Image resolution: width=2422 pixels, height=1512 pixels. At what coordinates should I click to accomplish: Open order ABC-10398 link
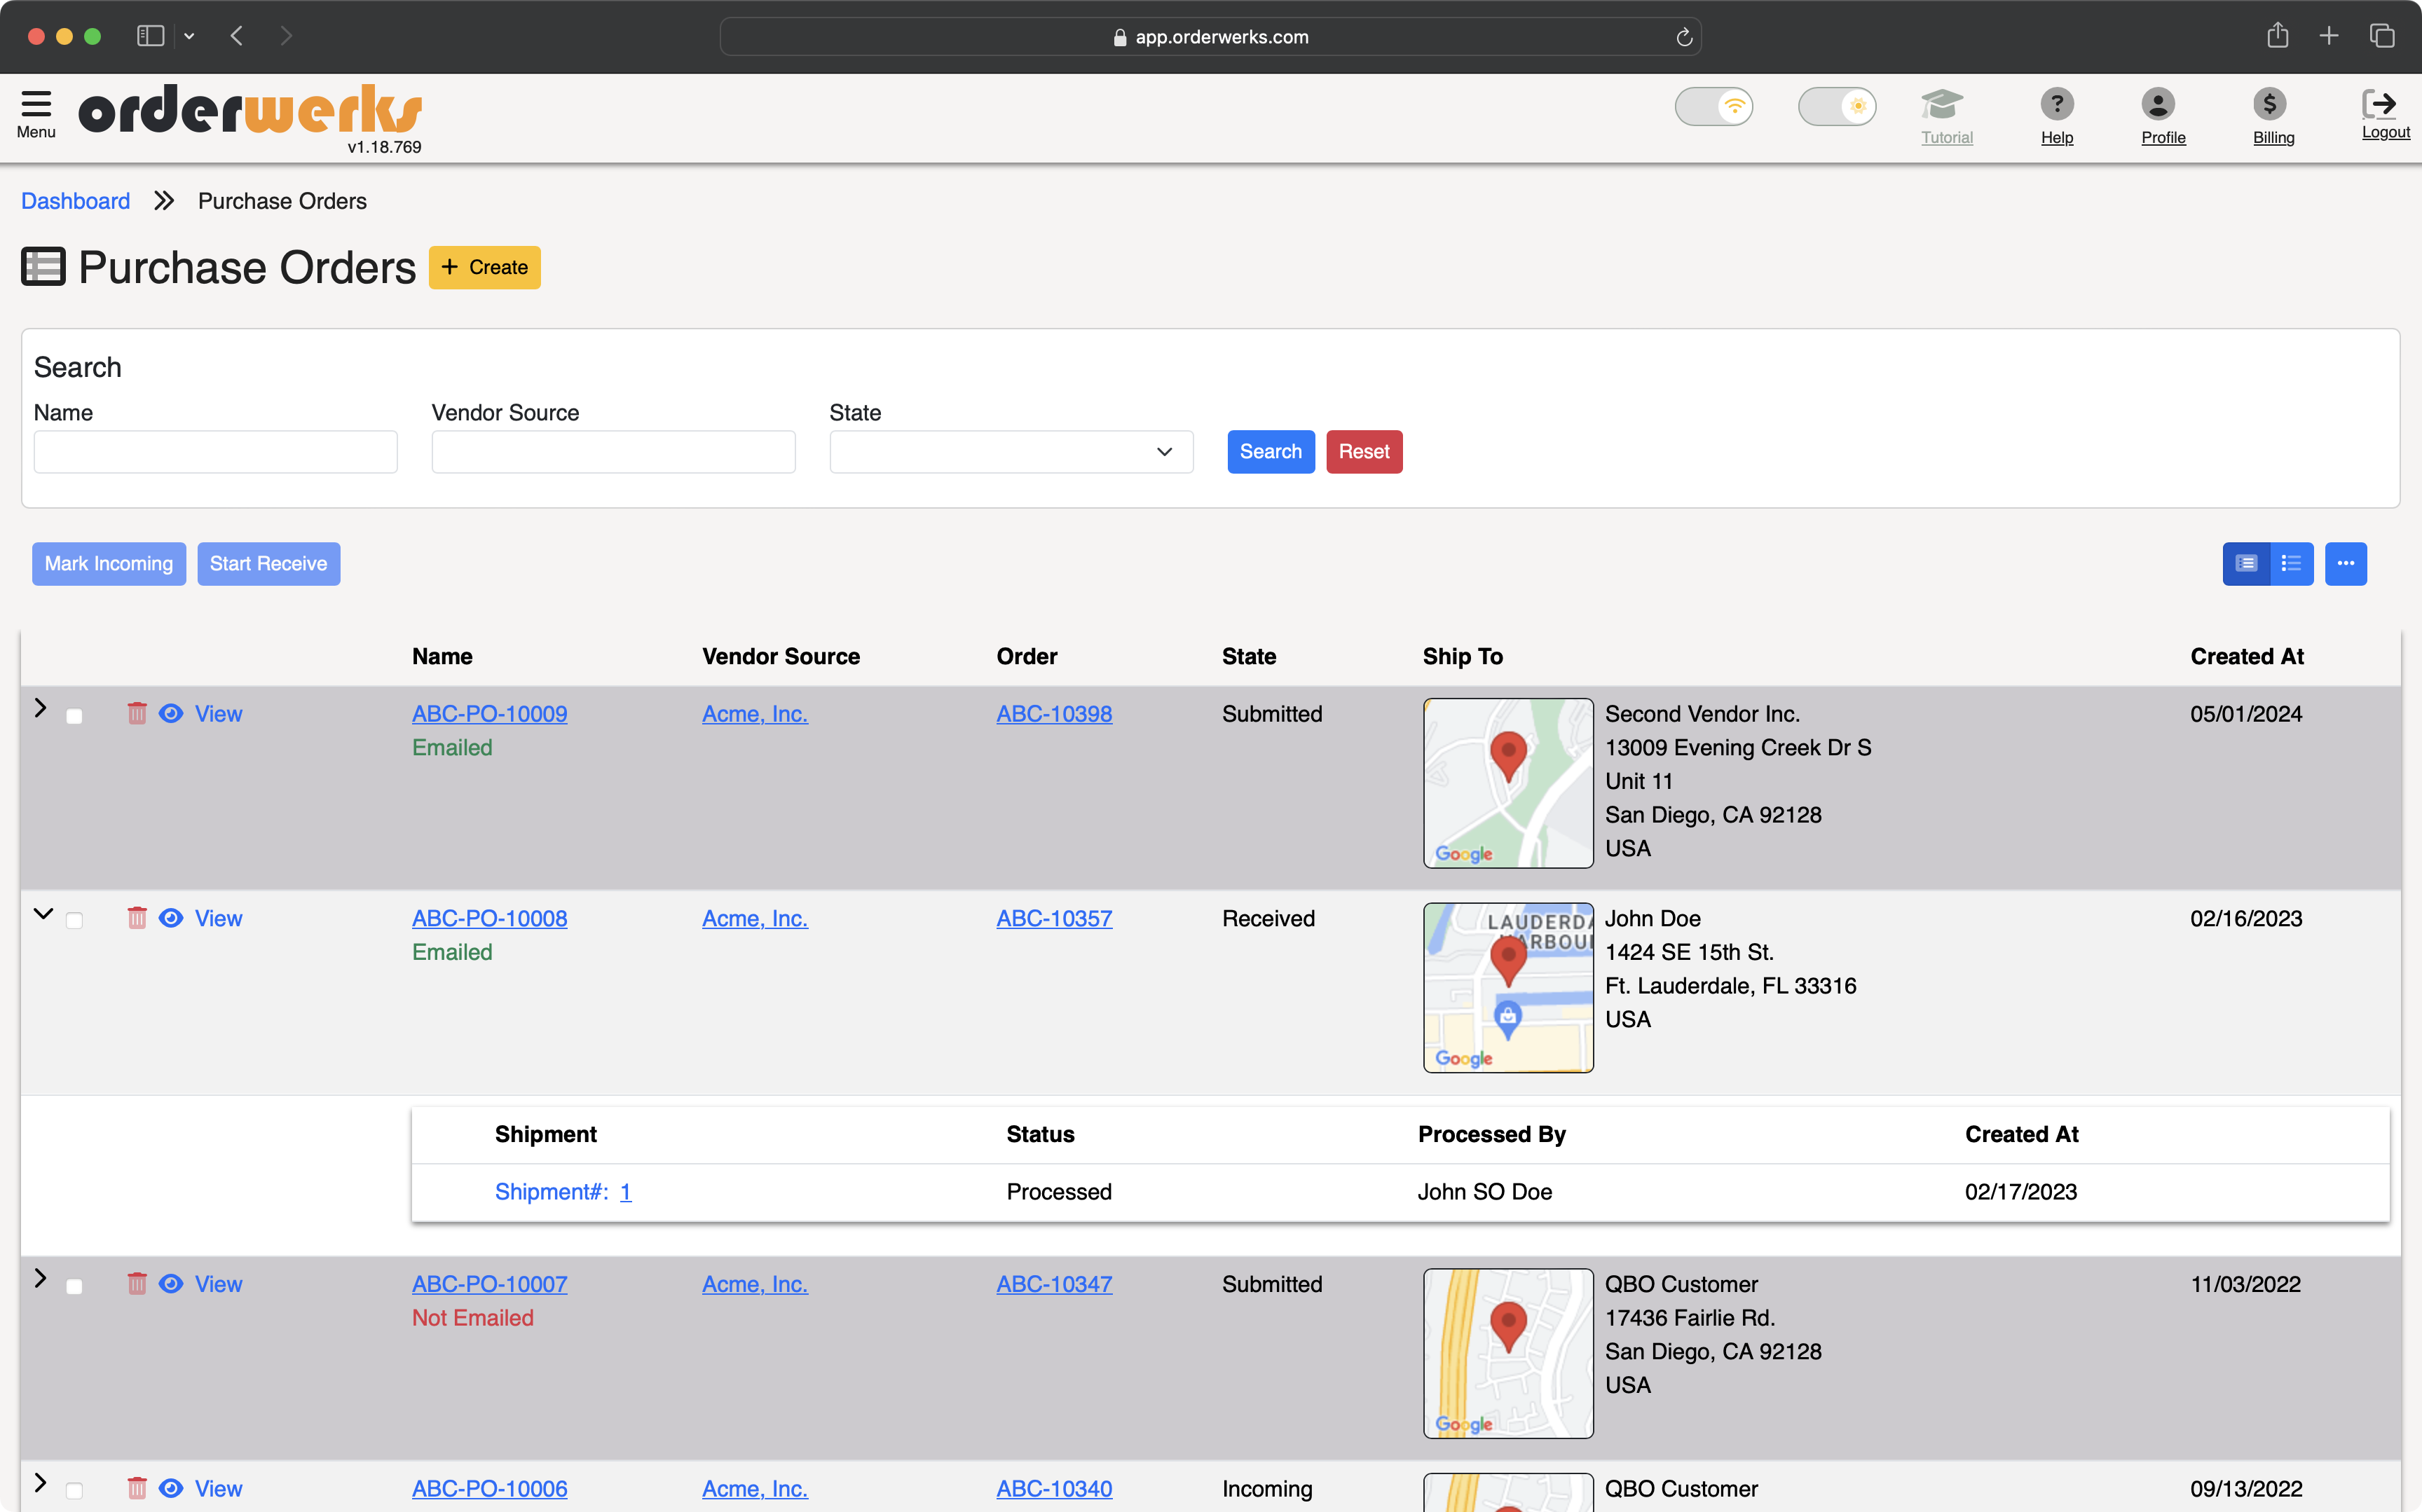[x=1054, y=714]
